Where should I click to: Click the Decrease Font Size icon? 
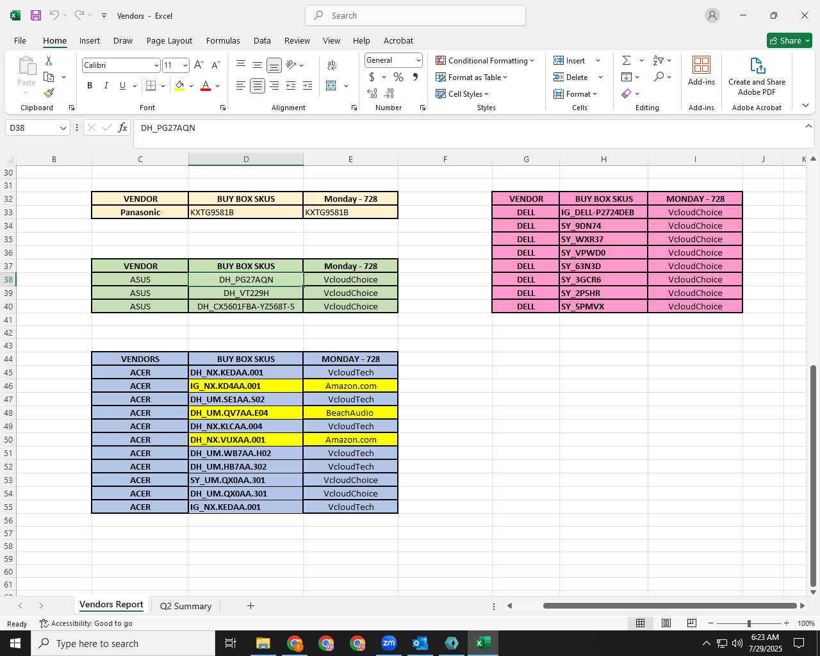215,65
